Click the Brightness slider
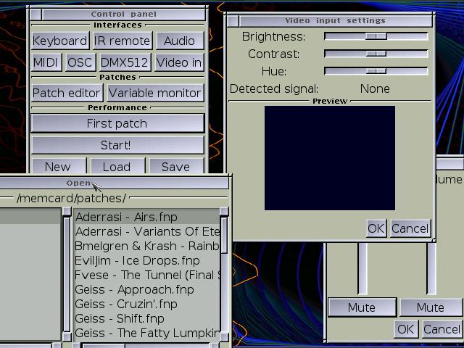The height and width of the screenshot is (348, 464). (x=376, y=36)
